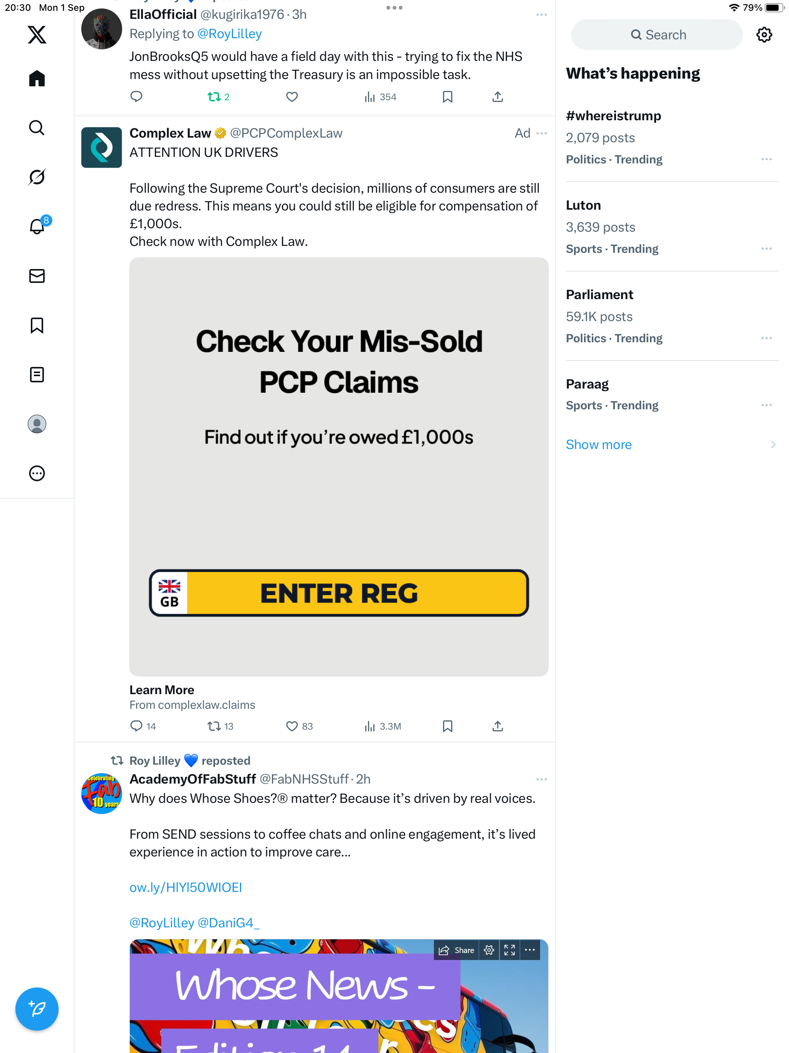Open the Grok icon in sidebar
The width and height of the screenshot is (789, 1053).
[x=37, y=177]
